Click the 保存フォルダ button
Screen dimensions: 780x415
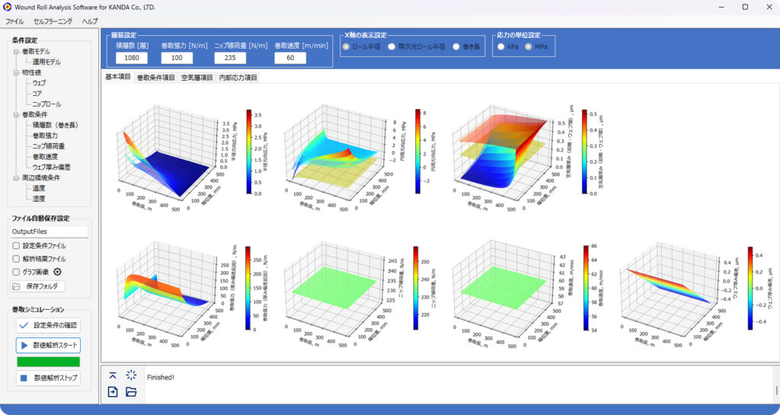point(38,287)
